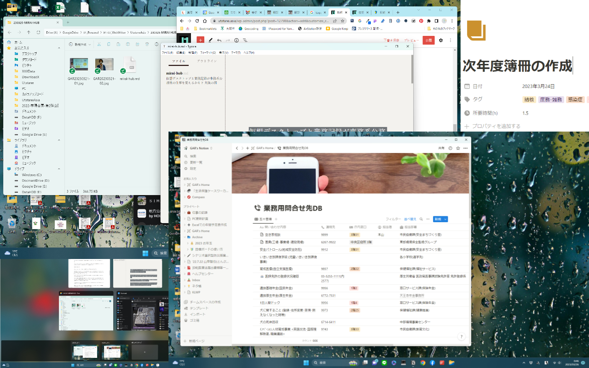Click フィルター in Notion database

tap(393, 219)
